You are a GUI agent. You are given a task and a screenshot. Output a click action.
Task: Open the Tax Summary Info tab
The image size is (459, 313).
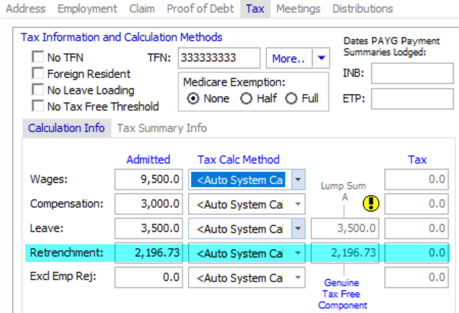tap(162, 128)
